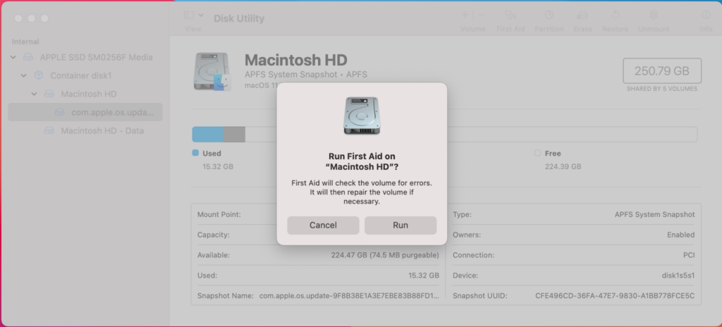Viewport: 722px width, 327px height.
Task: Collapse the APPLE SSD SM0256F Media tree
Action: pos(13,57)
